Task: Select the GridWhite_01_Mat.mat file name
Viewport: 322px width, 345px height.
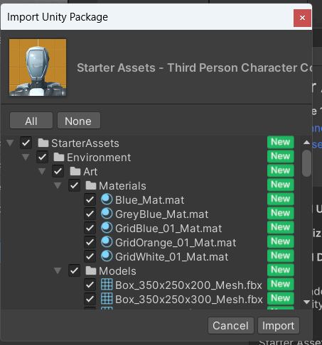Action: (172, 257)
